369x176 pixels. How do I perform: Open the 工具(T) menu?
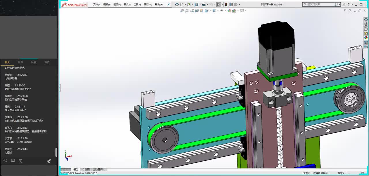pos(137,4)
